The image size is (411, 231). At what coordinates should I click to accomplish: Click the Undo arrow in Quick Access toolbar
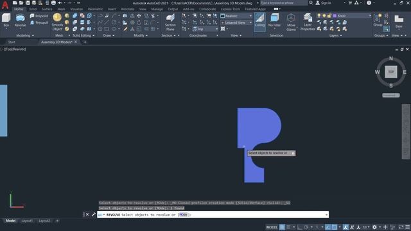pyautogui.click(x=60, y=3)
